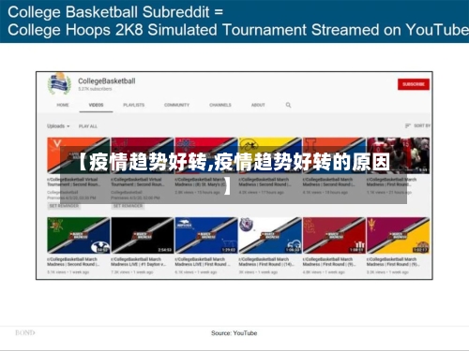Switch to the HOME tab

63,105
